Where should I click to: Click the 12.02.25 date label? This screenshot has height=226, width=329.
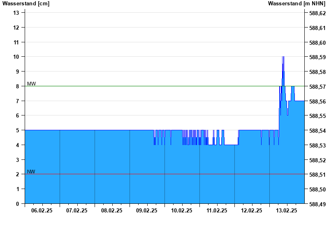point(252,210)
